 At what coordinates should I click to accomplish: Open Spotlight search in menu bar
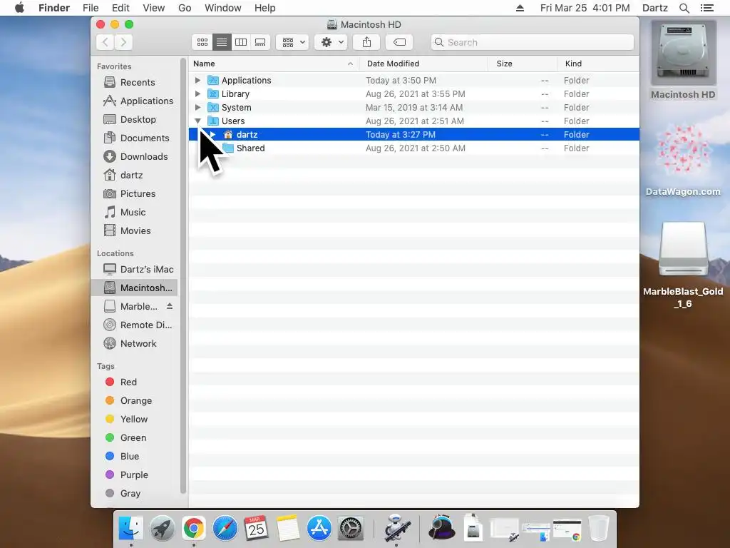point(684,8)
